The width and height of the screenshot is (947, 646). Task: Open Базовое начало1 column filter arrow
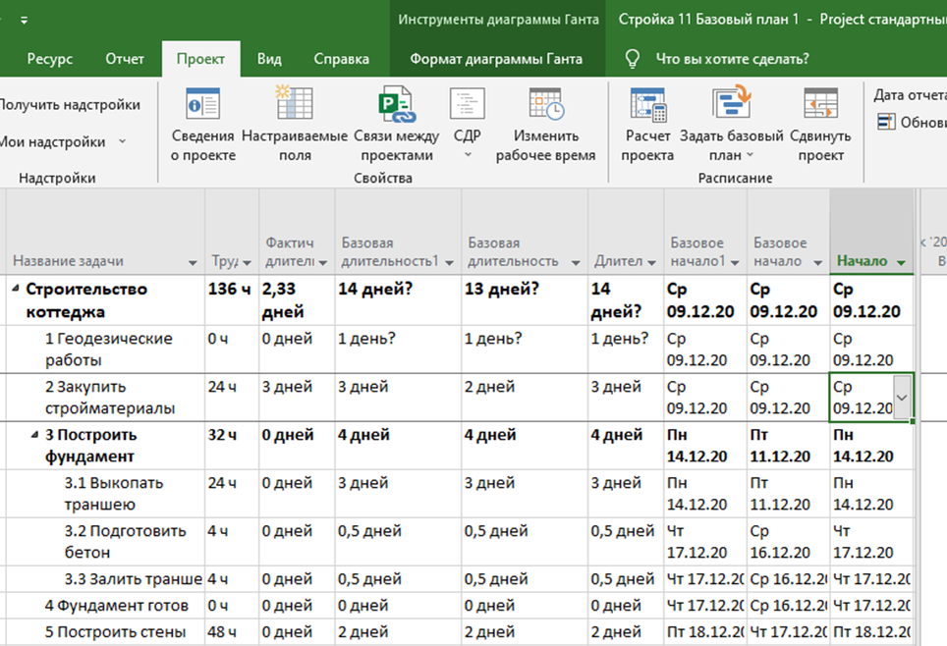tap(735, 263)
